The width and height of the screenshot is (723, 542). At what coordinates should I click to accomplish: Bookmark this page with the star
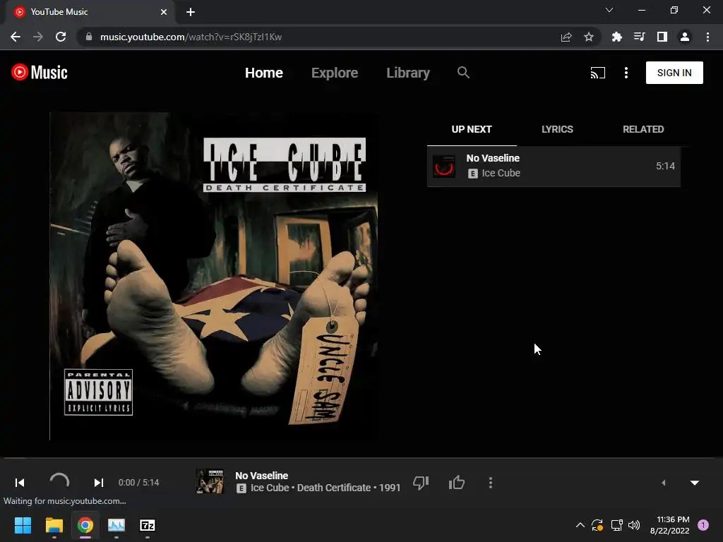pyautogui.click(x=589, y=37)
